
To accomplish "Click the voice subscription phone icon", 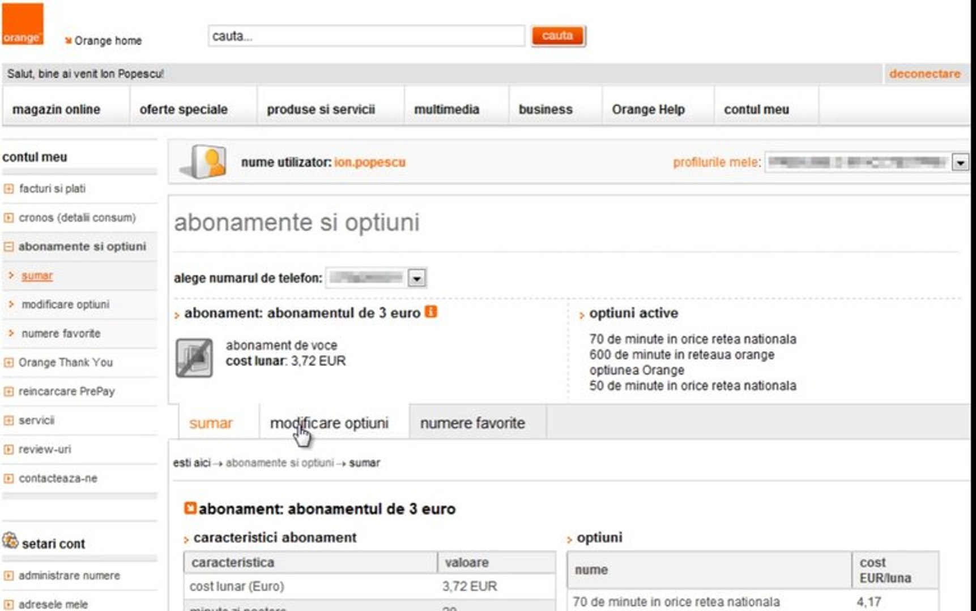I will point(194,358).
